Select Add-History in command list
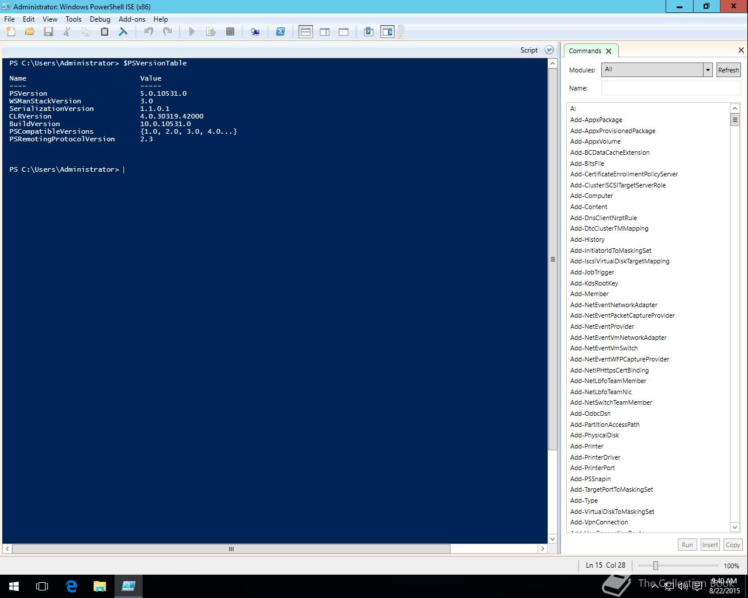 [x=587, y=239]
